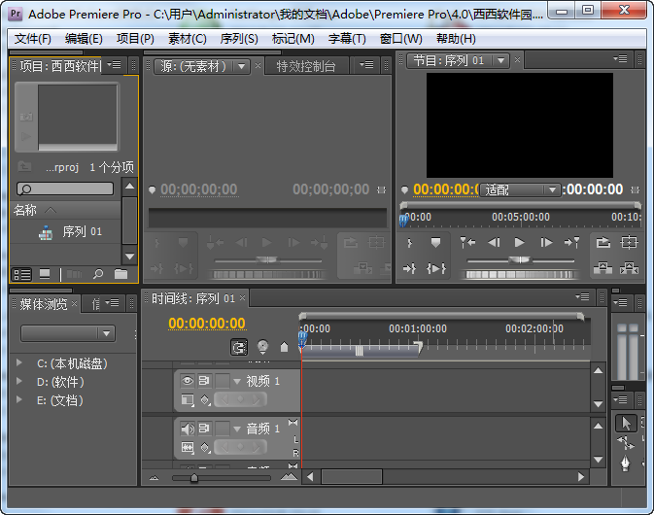This screenshot has height=515, width=654.
Task: Click the Loop button in Program monitor
Action: click(603, 243)
